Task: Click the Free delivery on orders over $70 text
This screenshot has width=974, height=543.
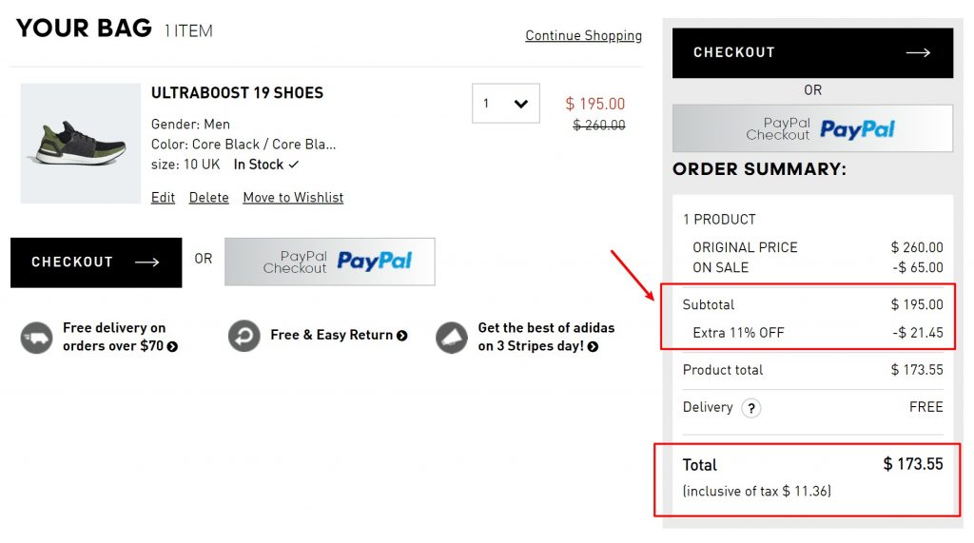Action: point(114,337)
